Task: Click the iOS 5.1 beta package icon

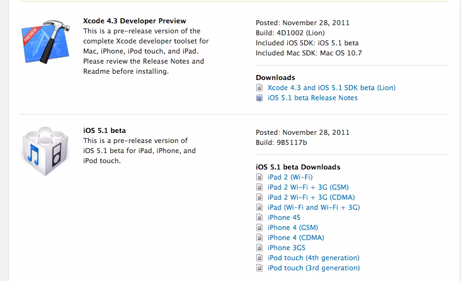Action: tap(45, 151)
